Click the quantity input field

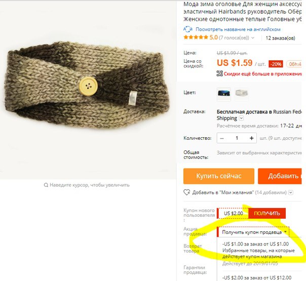tap(237, 138)
